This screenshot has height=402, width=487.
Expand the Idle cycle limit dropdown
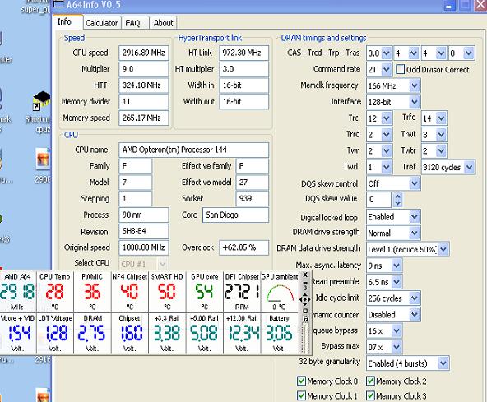(x=415, y=298)
